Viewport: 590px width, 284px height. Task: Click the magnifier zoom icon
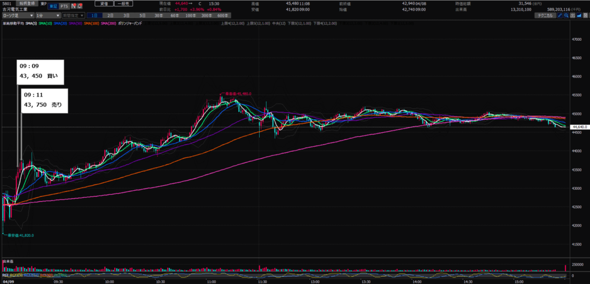[567, 16]
